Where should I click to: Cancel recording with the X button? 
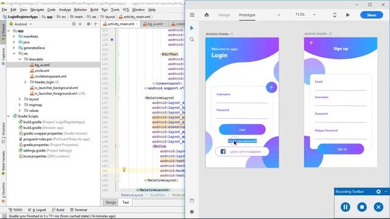pyautogui.click(x=378, y=207)
